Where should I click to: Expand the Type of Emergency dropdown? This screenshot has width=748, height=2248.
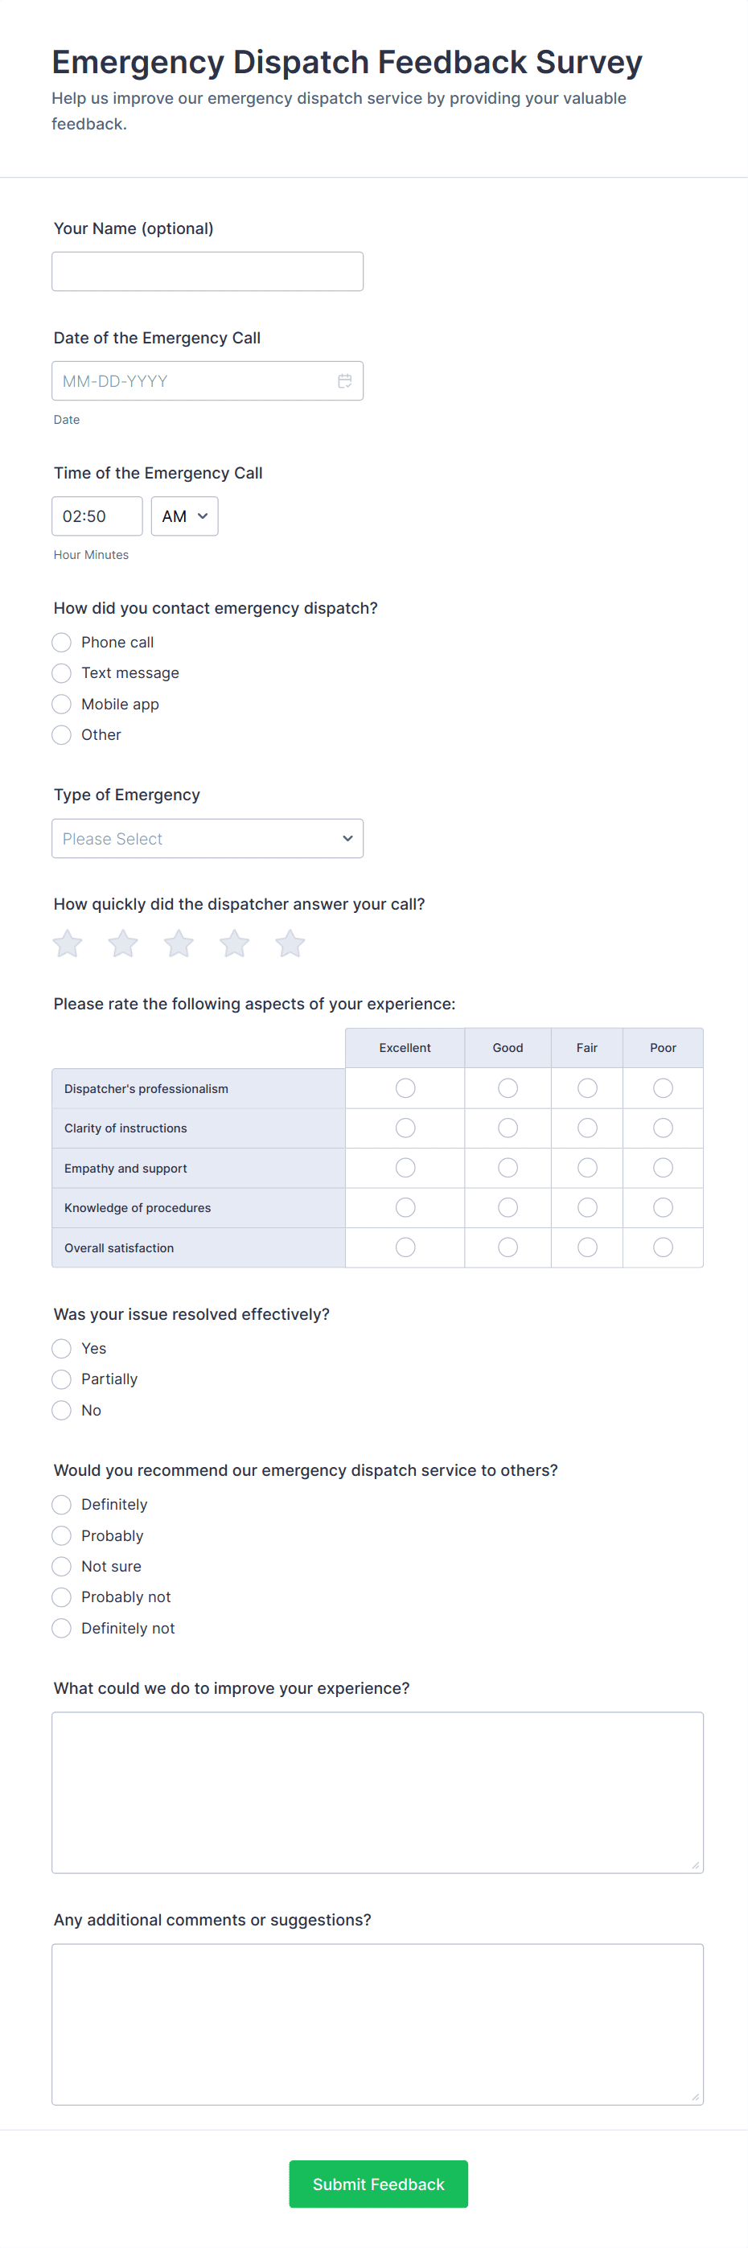[x=208, y=839]
